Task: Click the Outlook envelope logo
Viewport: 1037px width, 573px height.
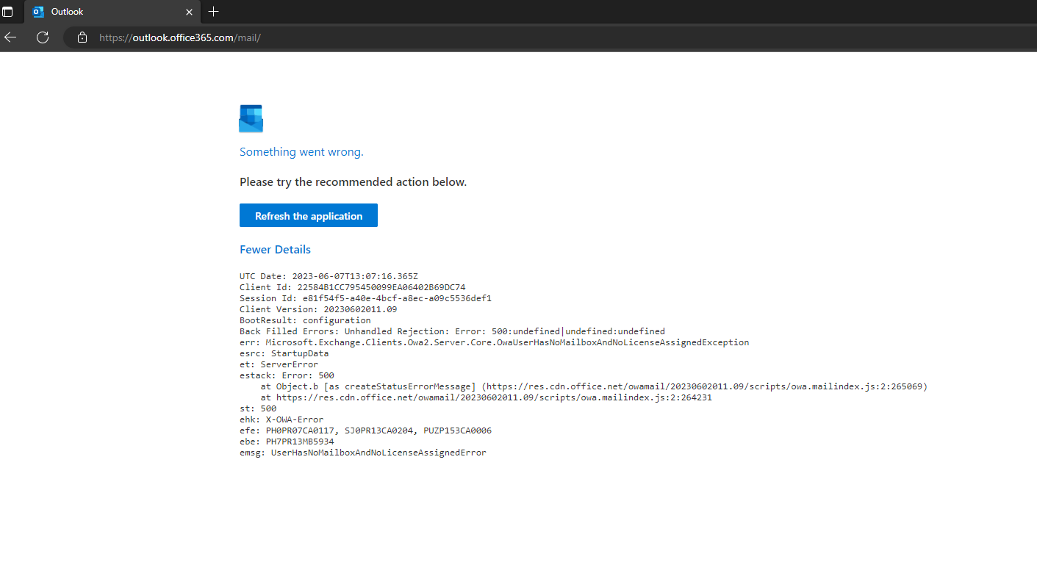Action: tap(251, 118)
